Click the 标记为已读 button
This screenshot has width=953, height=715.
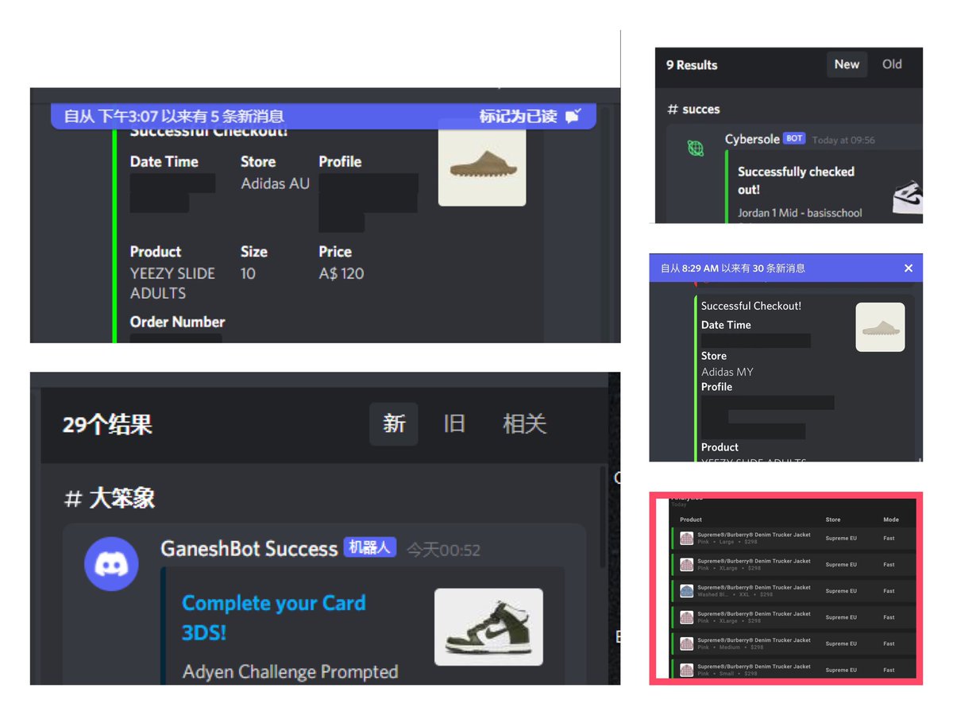pos(518,116)
